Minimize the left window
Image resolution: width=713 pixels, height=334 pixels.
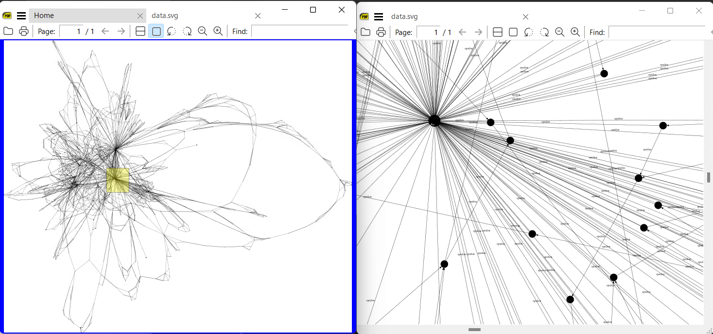284,10
